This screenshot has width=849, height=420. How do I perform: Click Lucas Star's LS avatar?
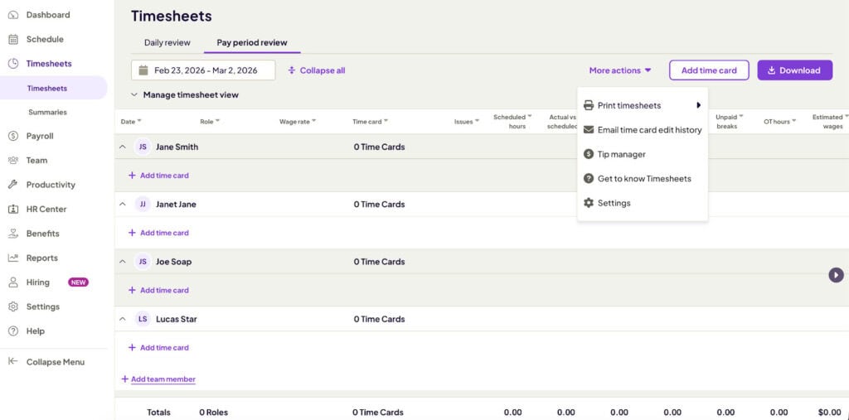143,319
